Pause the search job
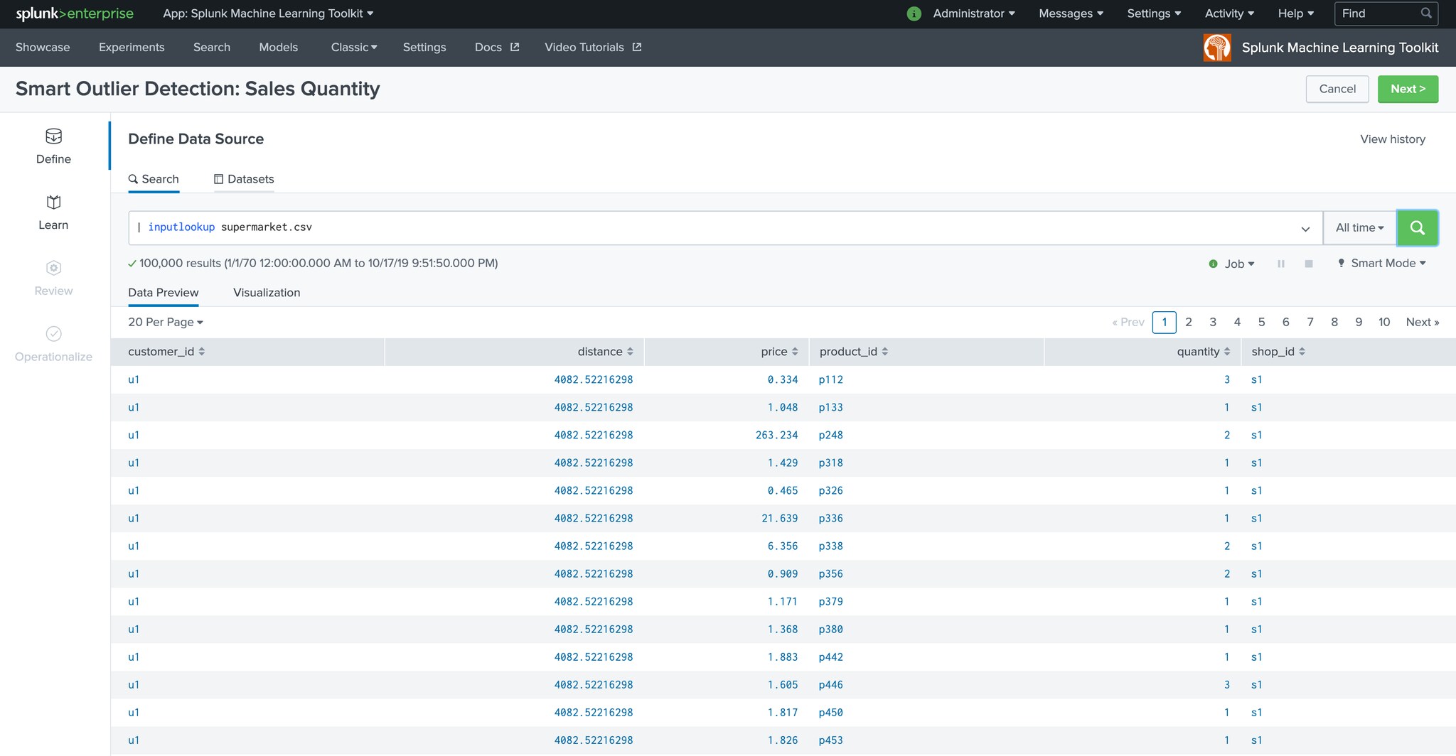The image size is (1456, 756). [1281, 264]
